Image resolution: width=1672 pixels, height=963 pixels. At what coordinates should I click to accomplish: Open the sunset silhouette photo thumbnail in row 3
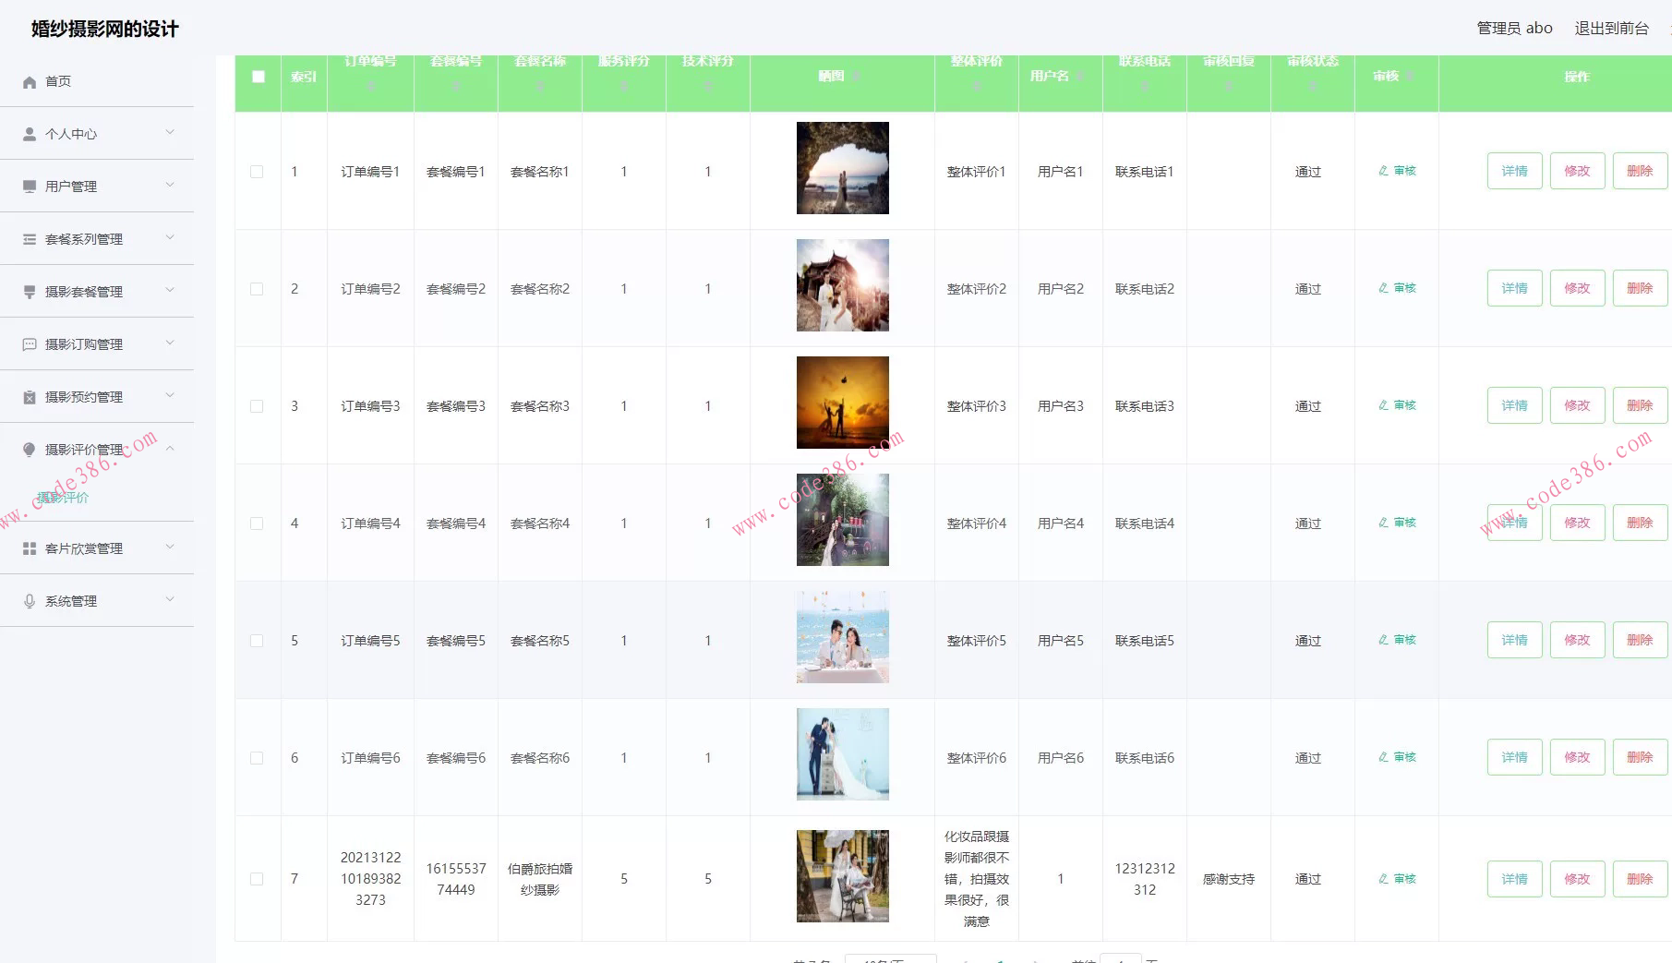click(x=843, y=403)
